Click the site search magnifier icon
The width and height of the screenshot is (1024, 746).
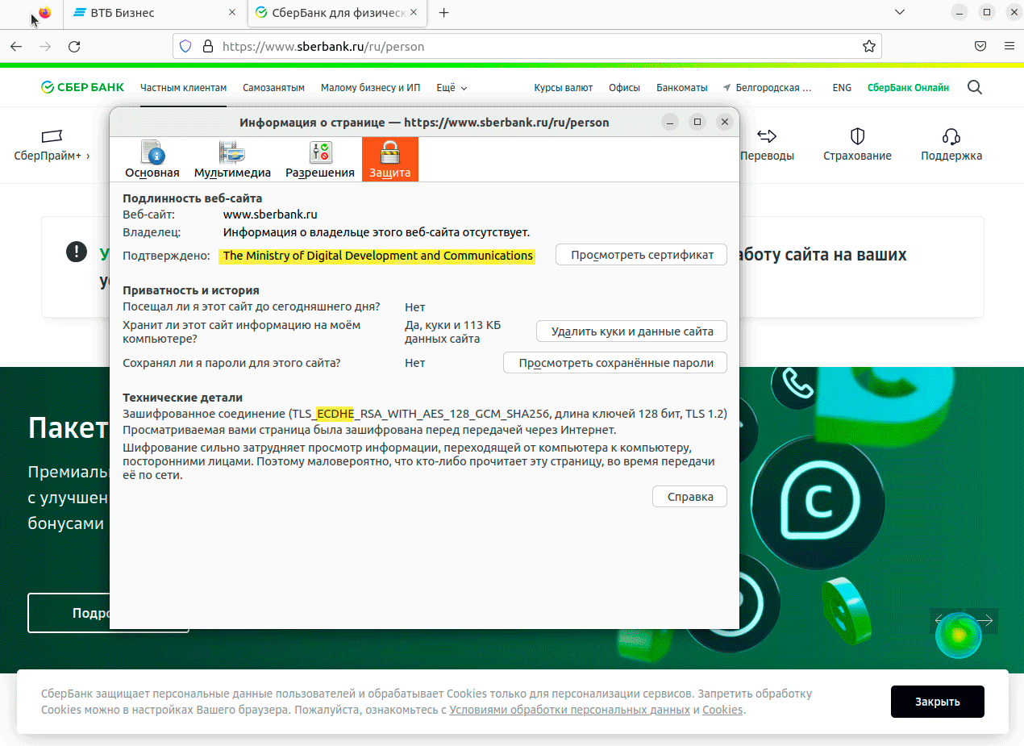coord(974,87)
